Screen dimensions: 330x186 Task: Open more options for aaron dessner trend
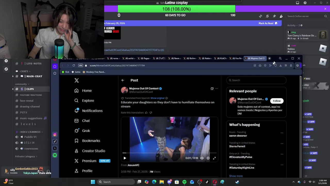(282, 133)
